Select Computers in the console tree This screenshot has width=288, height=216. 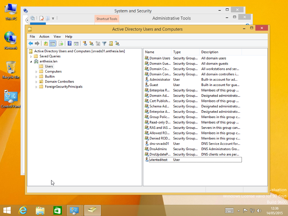pyautogui.click(x=53, y=71)
